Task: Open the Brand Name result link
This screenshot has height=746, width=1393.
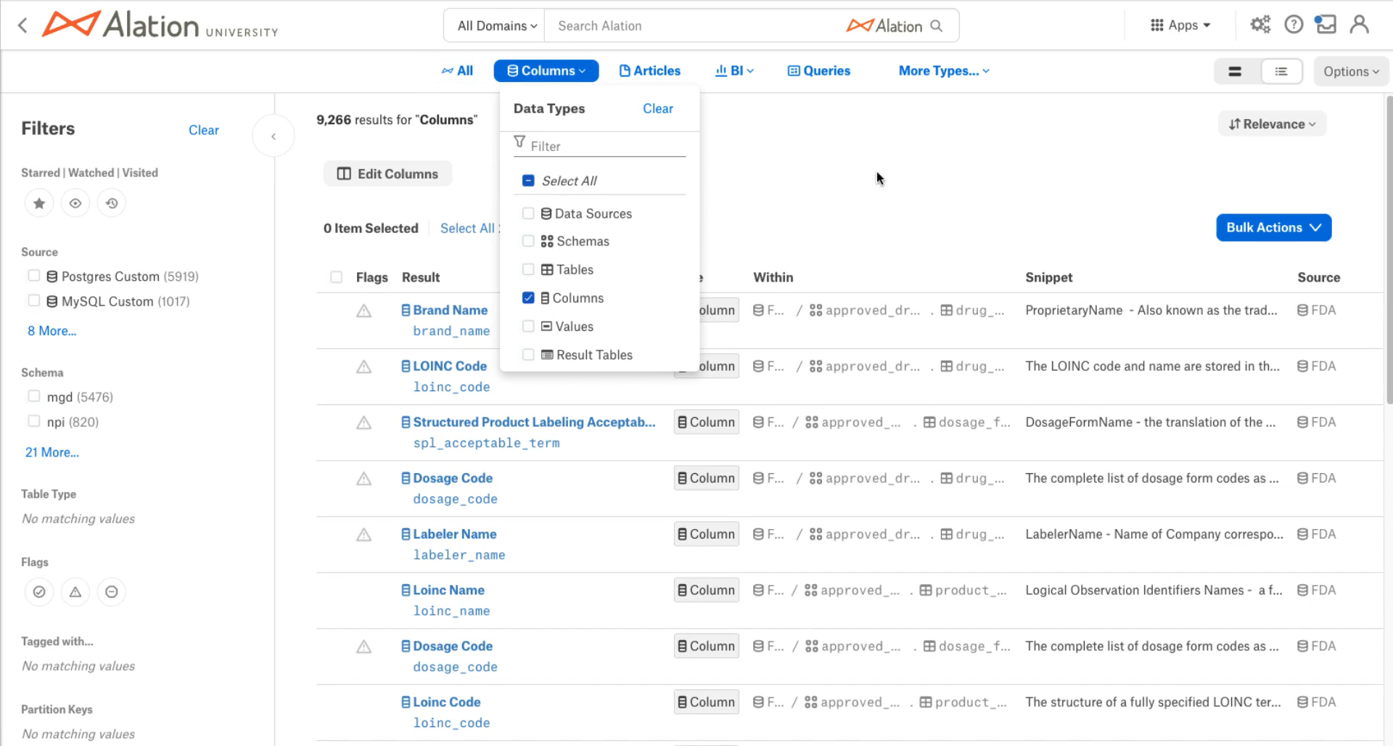Action: (x=450, y=311)
